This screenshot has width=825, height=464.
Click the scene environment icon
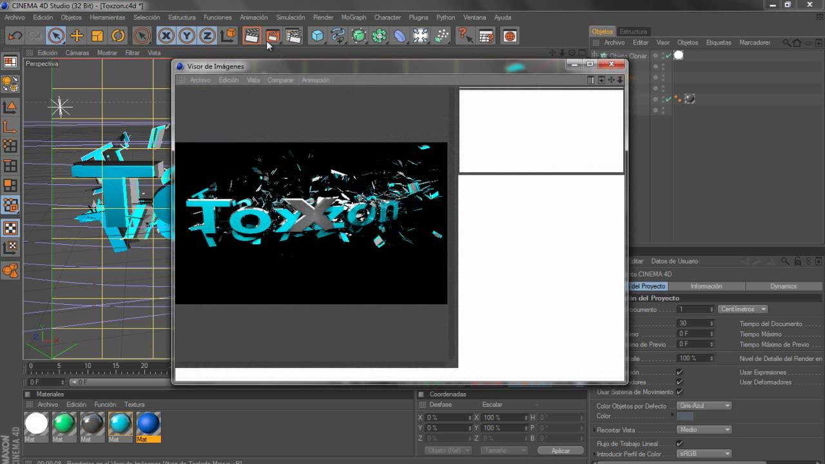pyautogui.click(x=421, y=36)
